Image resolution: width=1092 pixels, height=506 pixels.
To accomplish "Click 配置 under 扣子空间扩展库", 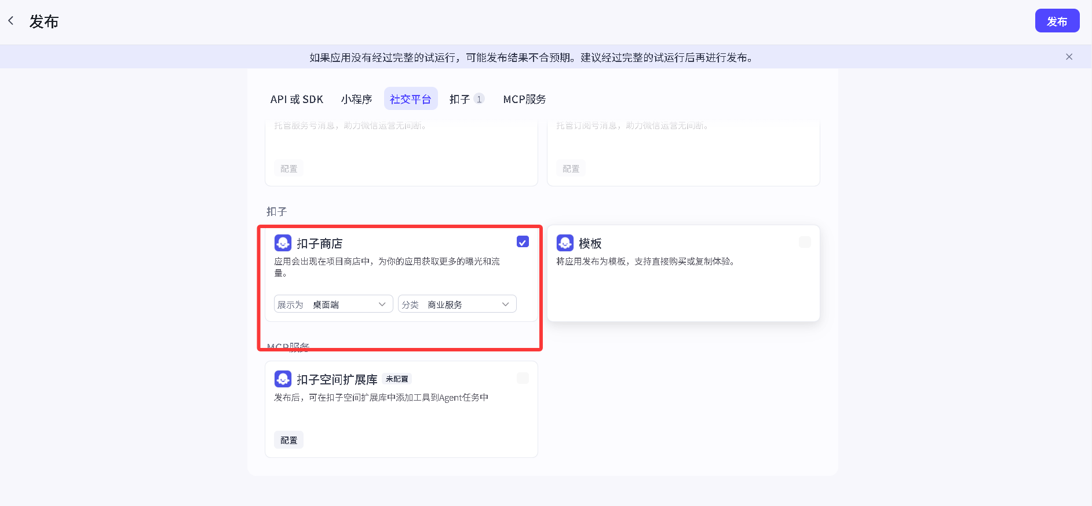I will click(x=288, y=440).
